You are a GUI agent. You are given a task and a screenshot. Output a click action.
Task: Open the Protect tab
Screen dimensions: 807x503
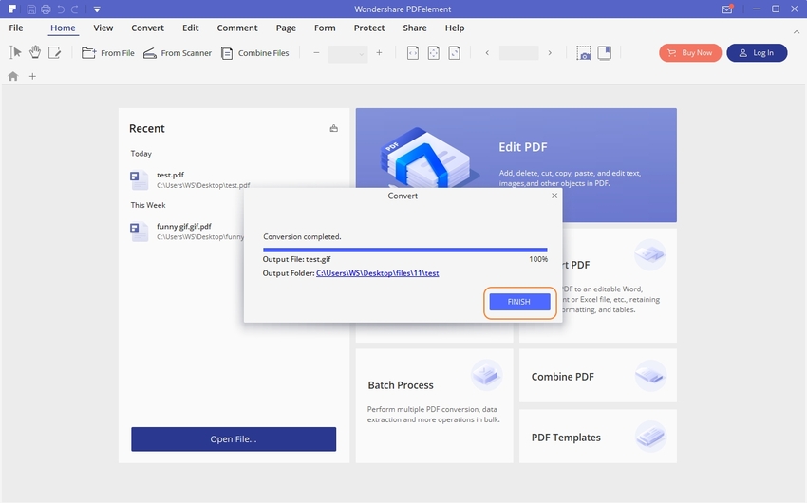[x=369, y=28]
